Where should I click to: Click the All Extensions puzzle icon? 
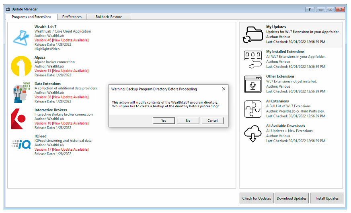[x=253, y=109]
